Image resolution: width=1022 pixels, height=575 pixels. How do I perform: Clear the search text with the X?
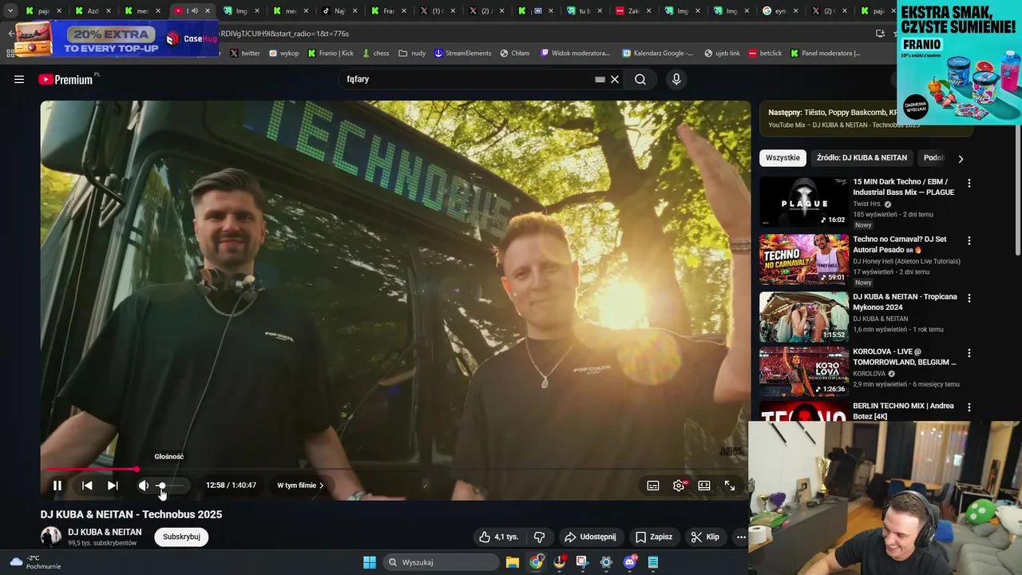[615, 79]
